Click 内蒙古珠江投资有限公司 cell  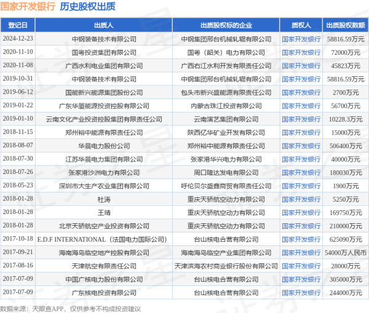click(x=226, y=106)
